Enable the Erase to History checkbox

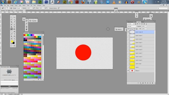pyautogui.click(x=49, y=8)
